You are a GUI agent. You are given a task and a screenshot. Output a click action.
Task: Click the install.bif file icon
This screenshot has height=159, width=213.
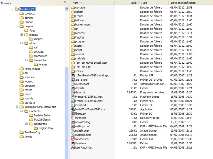click(x=73, y=105)
